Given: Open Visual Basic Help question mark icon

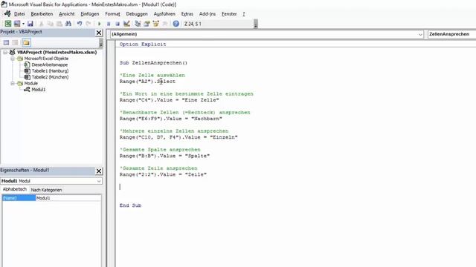Looking at the screenshot, I should tap(176, 24).
